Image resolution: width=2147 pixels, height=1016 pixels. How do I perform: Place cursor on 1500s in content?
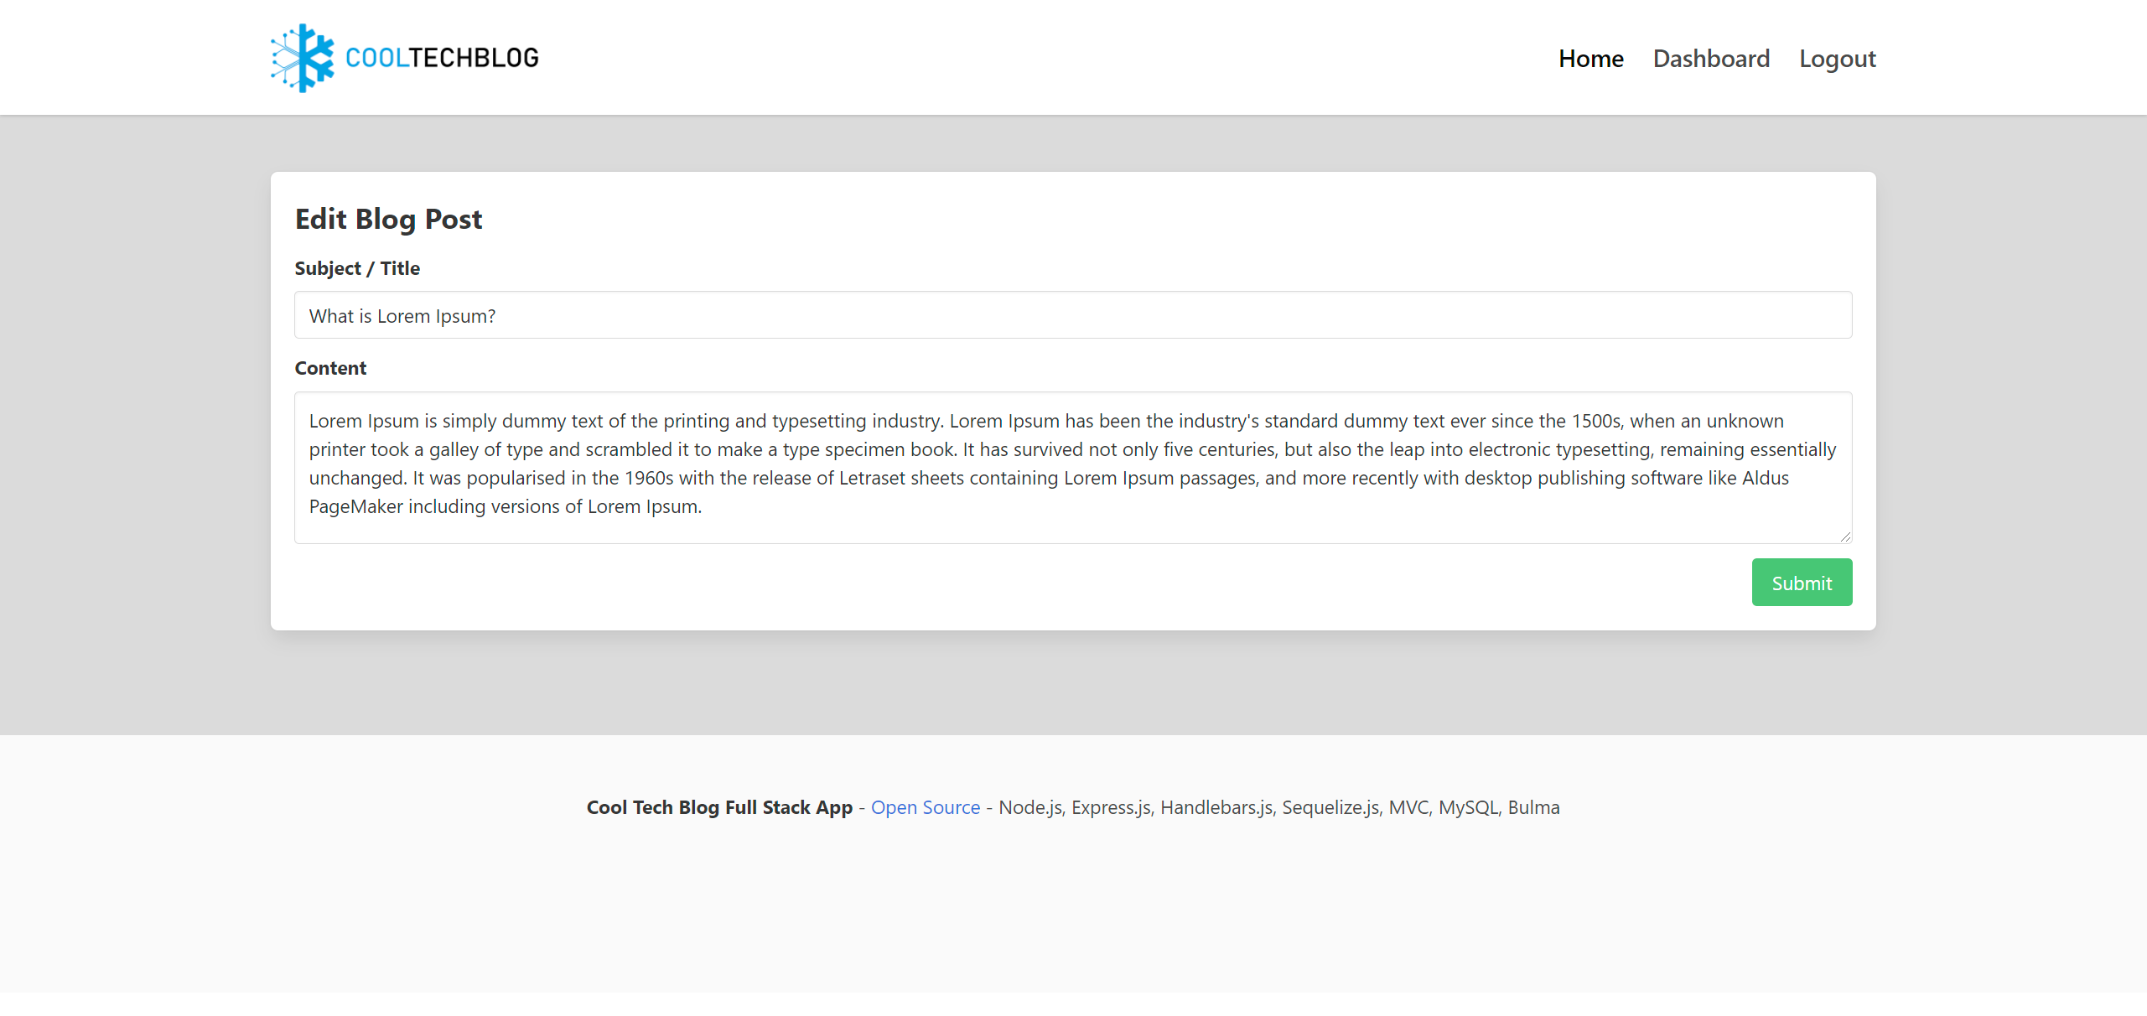pos(1595,421)
